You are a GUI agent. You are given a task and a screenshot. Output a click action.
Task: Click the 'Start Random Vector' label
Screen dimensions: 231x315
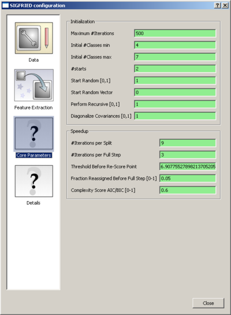pos(92,92)
